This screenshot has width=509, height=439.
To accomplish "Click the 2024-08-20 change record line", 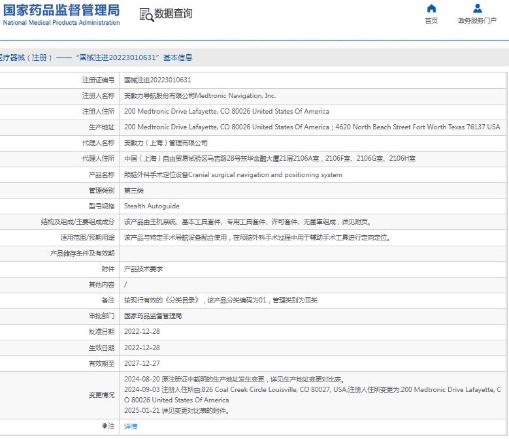I will pos(234,380).
